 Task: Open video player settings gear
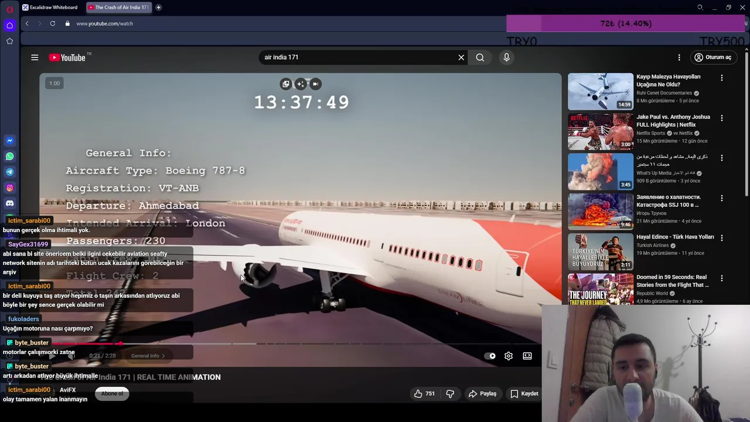509,356
